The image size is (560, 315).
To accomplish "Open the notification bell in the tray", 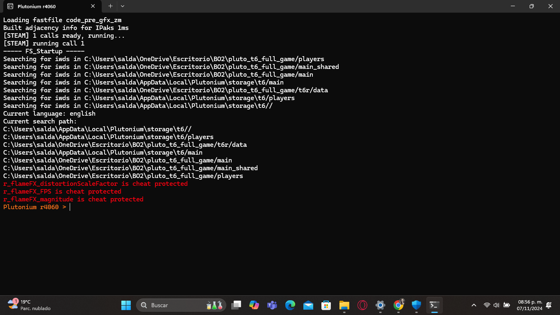I will tap(549, 305).
